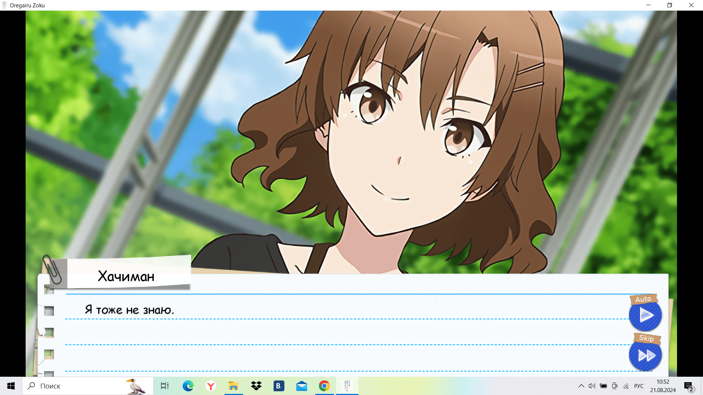
Task: Open the Mail app on the taskbar
Action: coord(302,386)
